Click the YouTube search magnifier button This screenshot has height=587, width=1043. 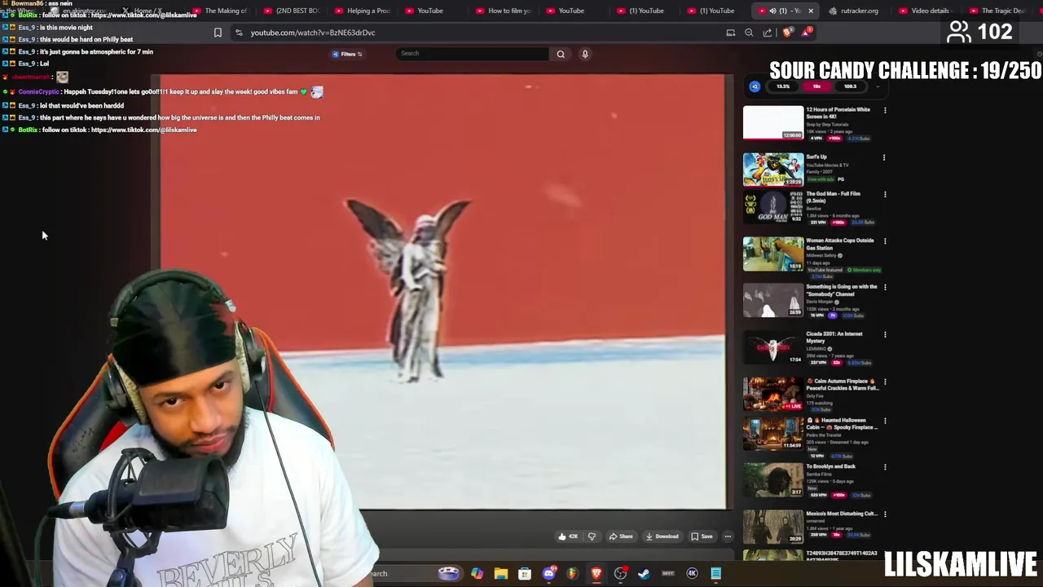click(x=561, y=54)
